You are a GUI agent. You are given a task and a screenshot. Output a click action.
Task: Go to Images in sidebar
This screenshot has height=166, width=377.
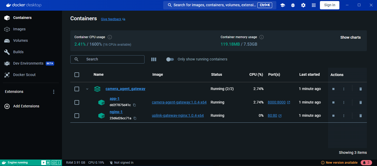pyautogui.click(x=19, y=29)
